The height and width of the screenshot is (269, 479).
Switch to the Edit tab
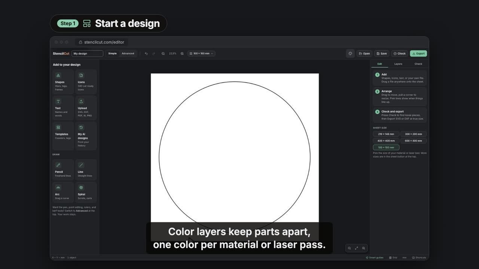380,64
